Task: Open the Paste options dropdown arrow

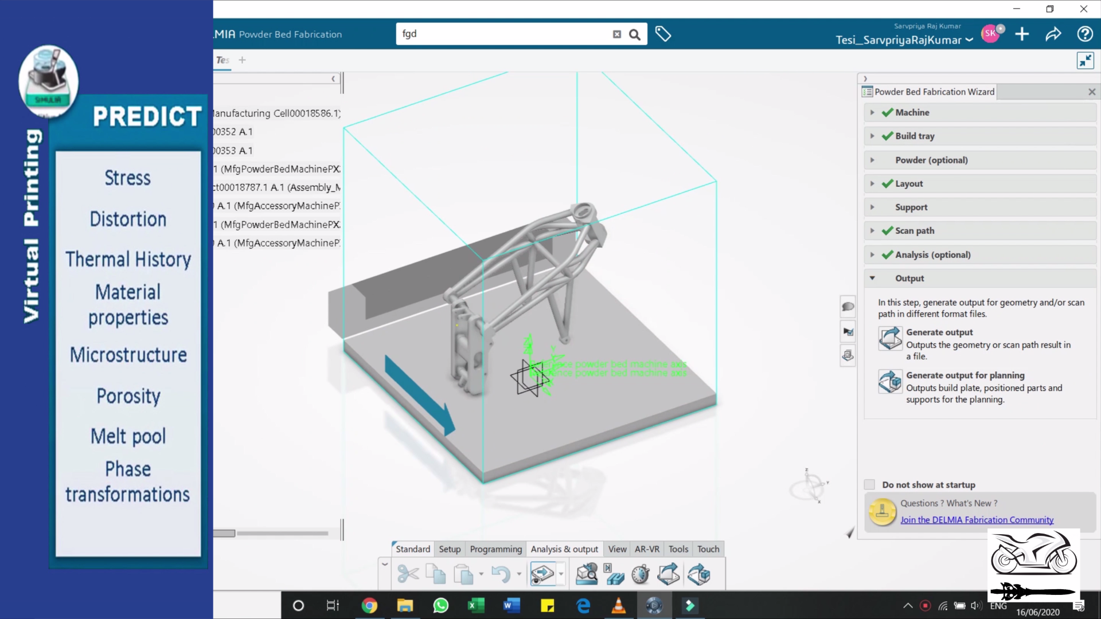Action: [x=481, y=574]
